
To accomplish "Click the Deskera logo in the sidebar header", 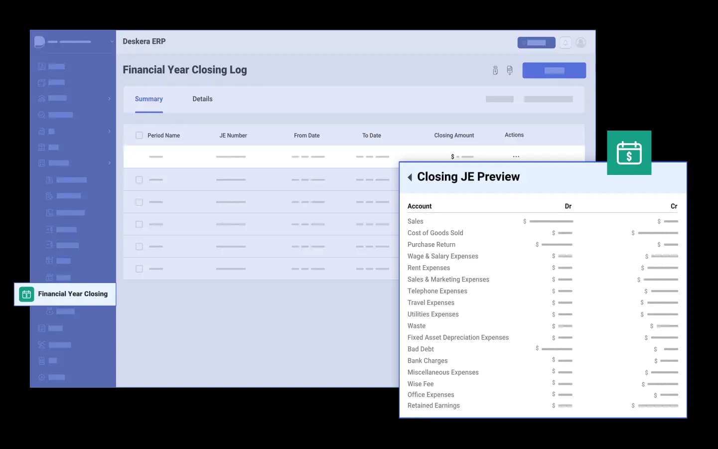I will pyautogui.click(x=39, y=42).
